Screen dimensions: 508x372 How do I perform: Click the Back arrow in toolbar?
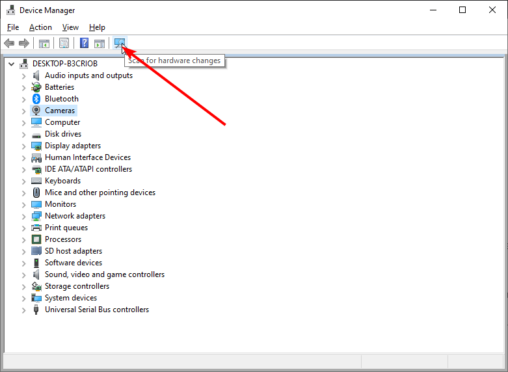click(x=9, y=44)
